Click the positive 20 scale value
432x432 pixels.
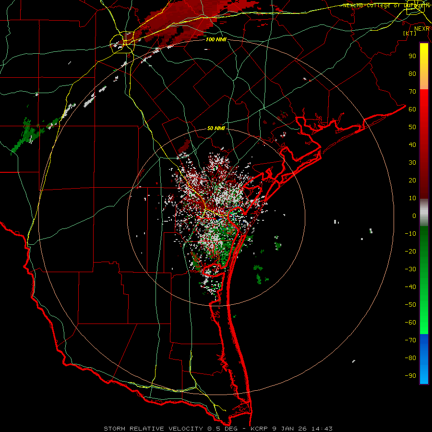(x=412, y=180)
